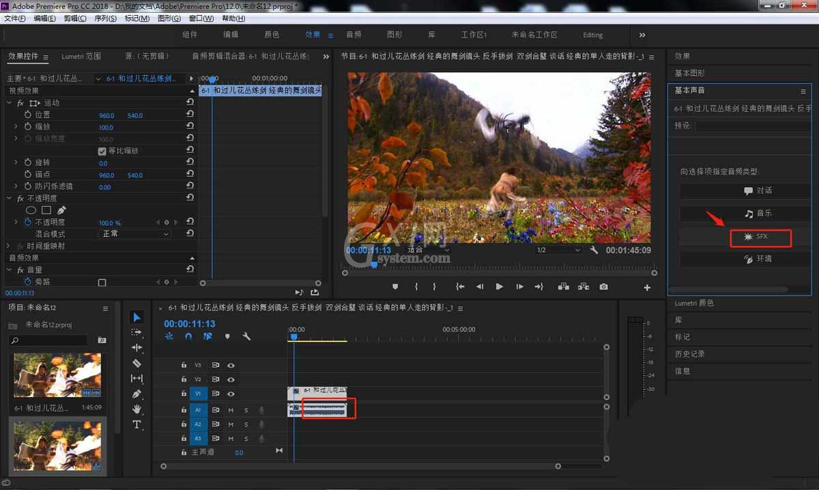The width and height of the screenshot is (819, 490).
Task: Step forward one frame
Action: [x=519, y=287]
